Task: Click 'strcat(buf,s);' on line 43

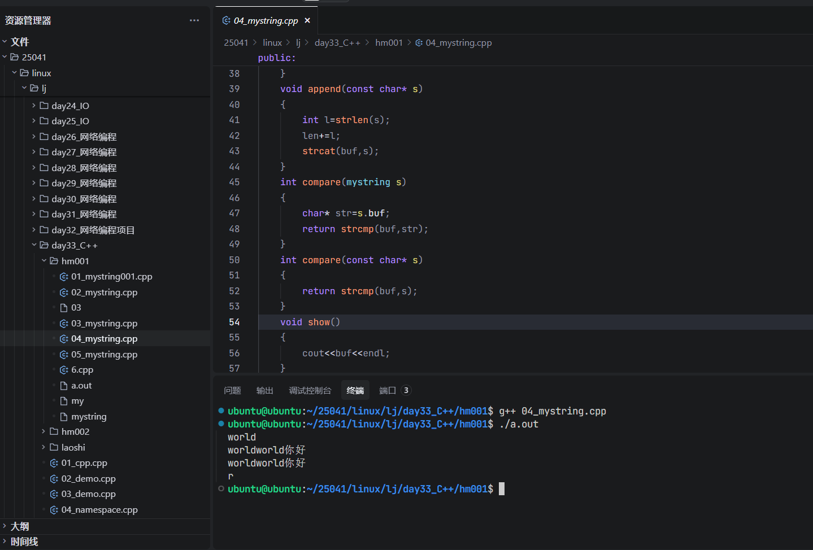Action: (341, 151)
